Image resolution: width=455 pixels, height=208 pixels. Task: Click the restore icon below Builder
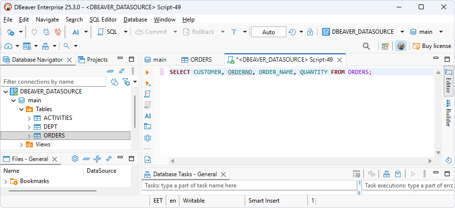(448, 160)
